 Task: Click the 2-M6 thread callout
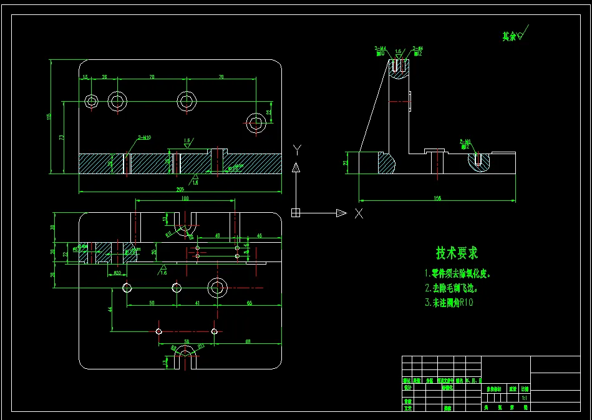465,142
